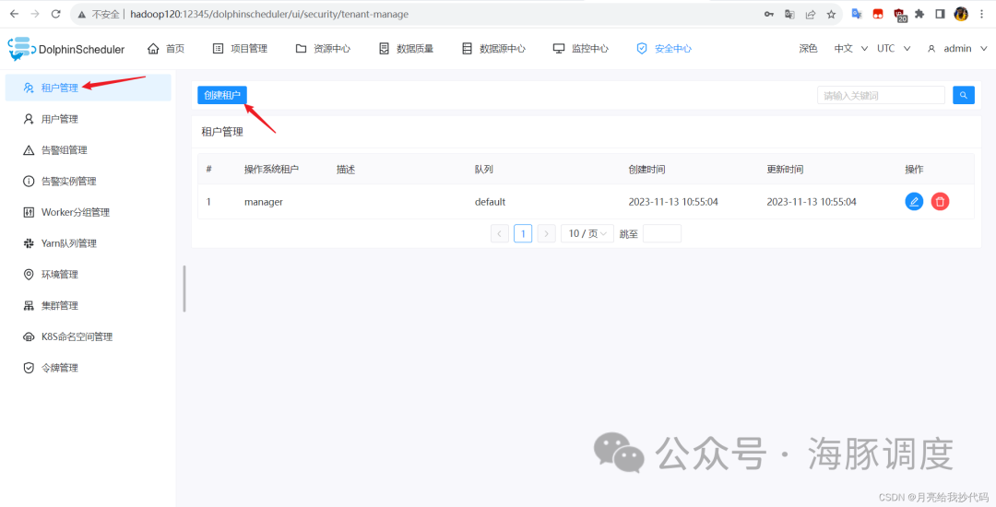Select 令牌管理 in the sidebar

click(89, 368)
